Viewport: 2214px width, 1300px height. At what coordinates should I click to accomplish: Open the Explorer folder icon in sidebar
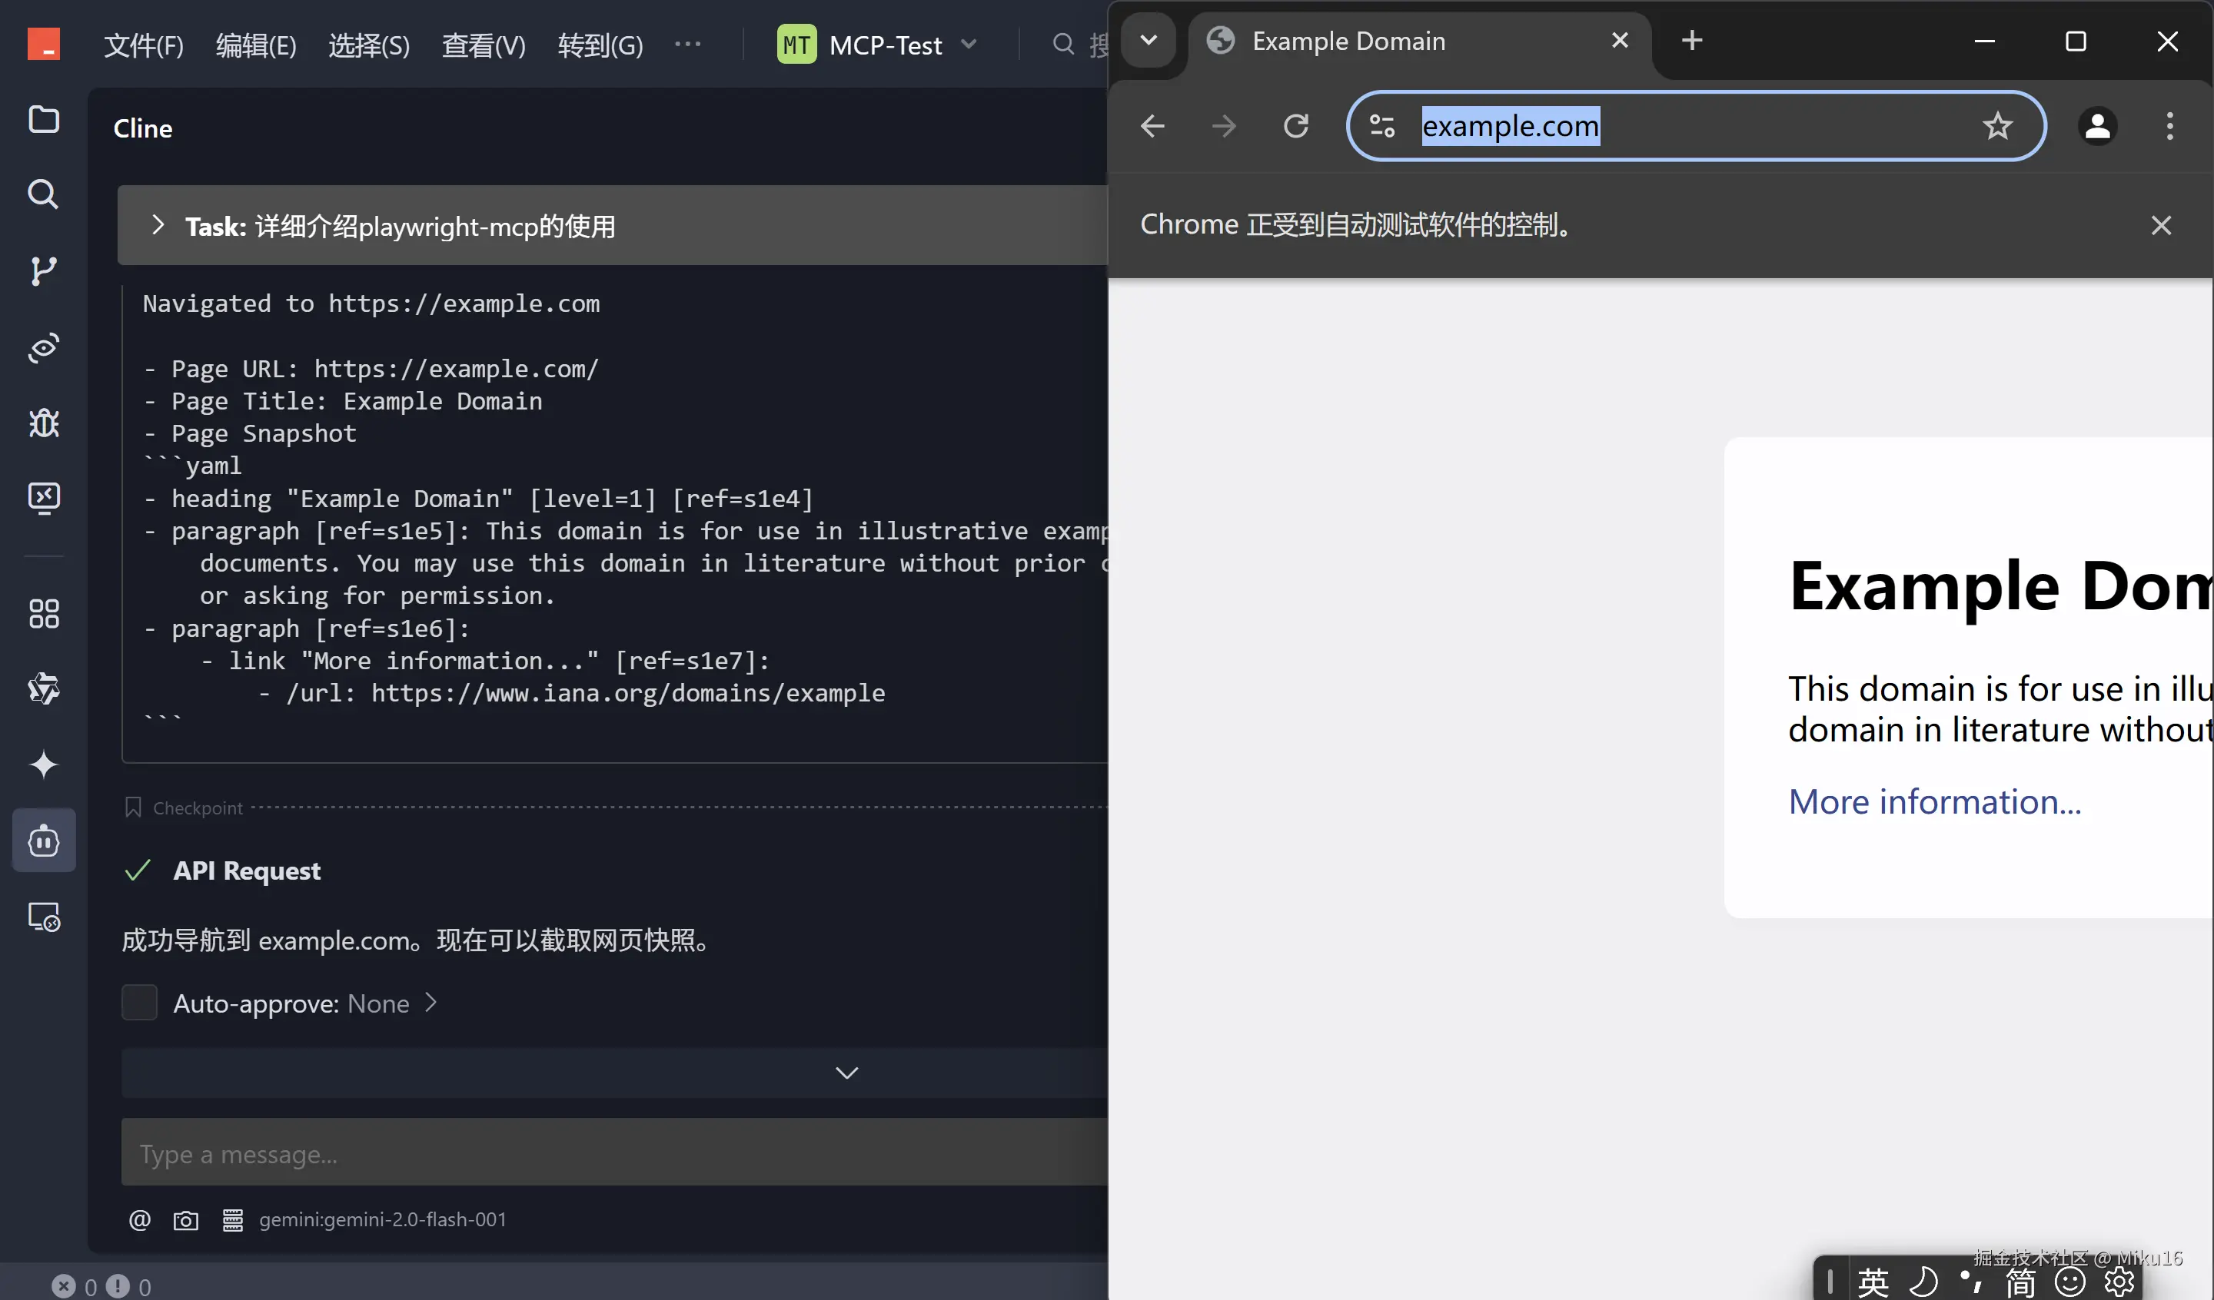point(43,119)
